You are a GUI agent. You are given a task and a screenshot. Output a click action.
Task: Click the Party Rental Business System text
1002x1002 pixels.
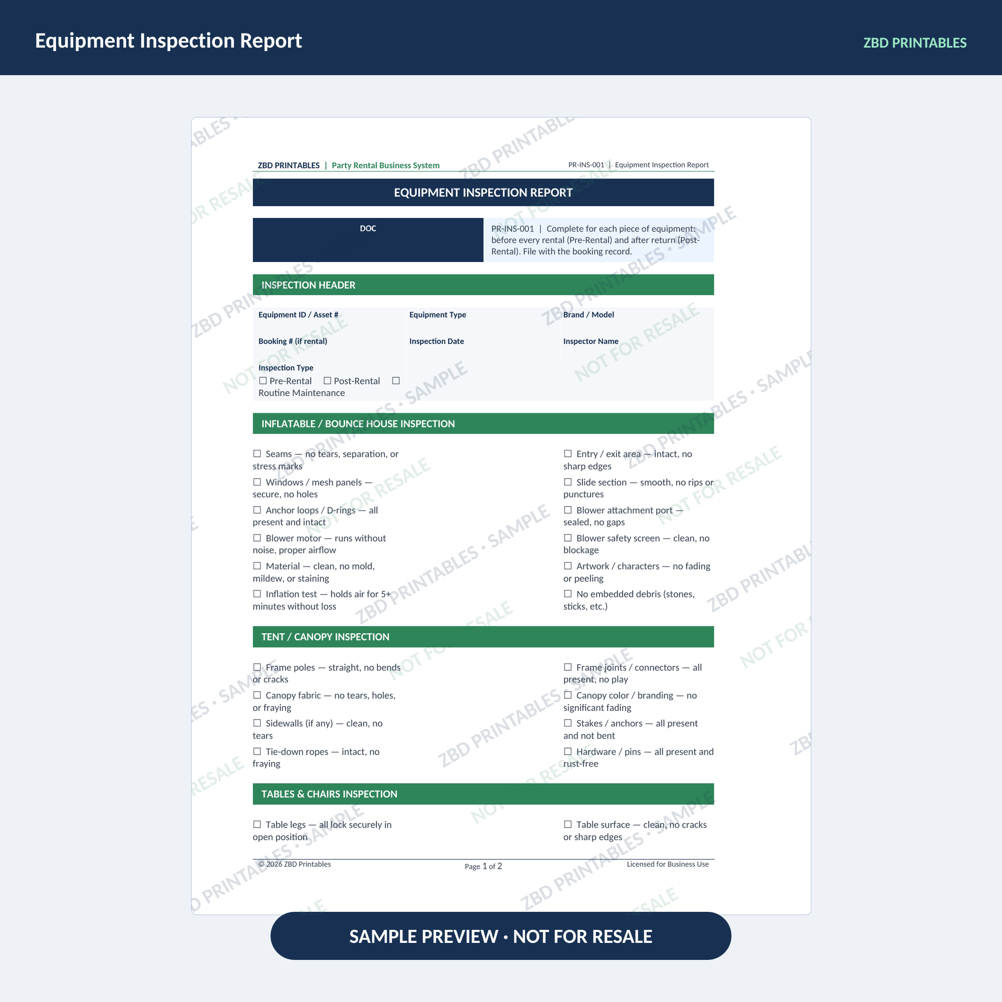386,165
